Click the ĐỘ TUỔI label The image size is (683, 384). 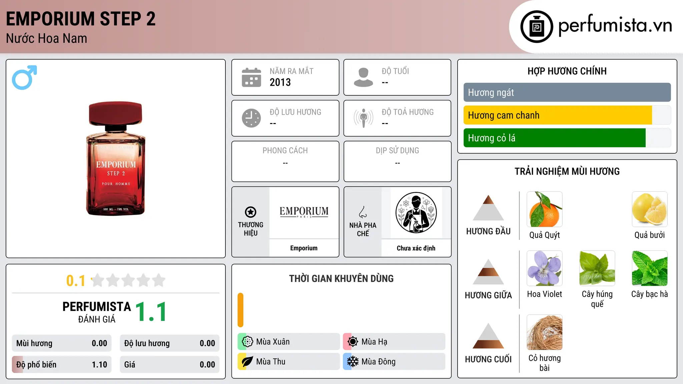pos(395,71)
